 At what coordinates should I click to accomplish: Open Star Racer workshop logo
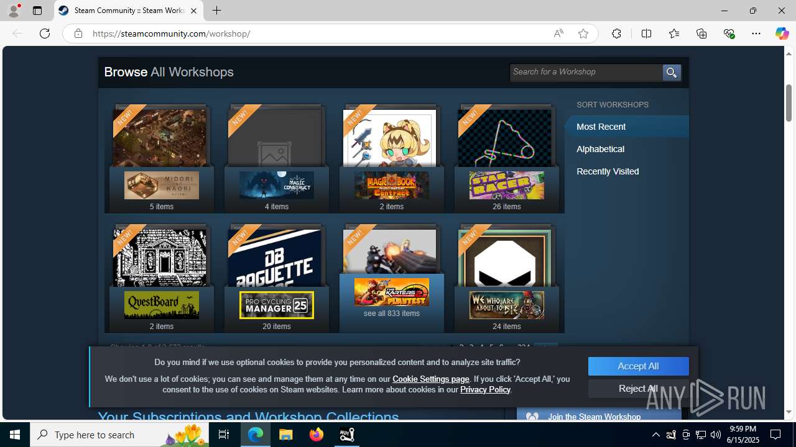pos(507,185)
